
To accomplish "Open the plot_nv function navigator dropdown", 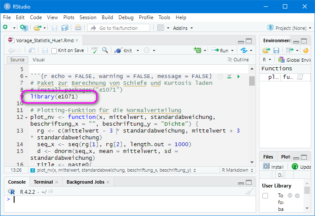I will [113, 170].
